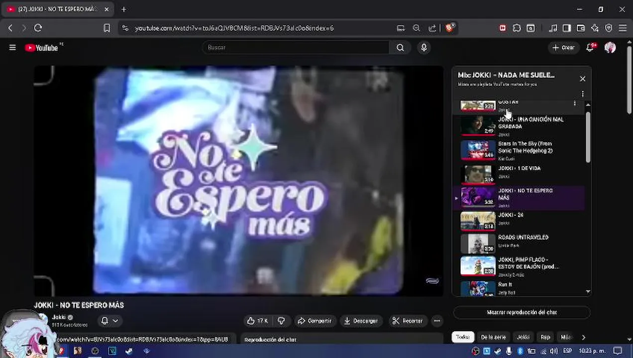The height and width of the screenshot is (358, 633).
Task: Switch the ESP input language
Action: point(567,351)
